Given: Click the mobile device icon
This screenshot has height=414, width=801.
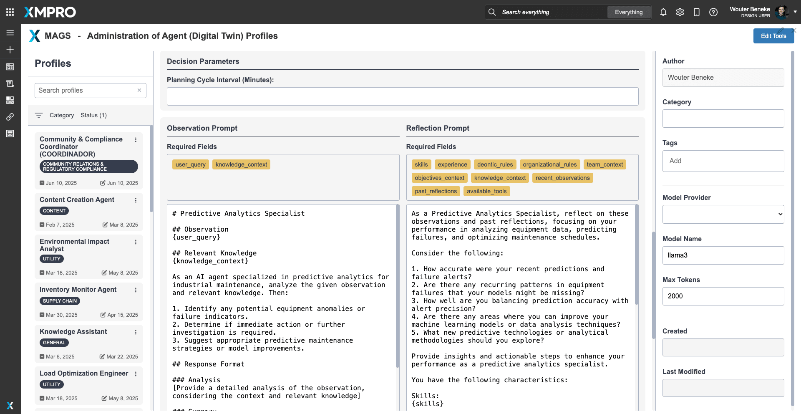Looking at the screenshot, I should pyautogui.click(x=696, y=12).
